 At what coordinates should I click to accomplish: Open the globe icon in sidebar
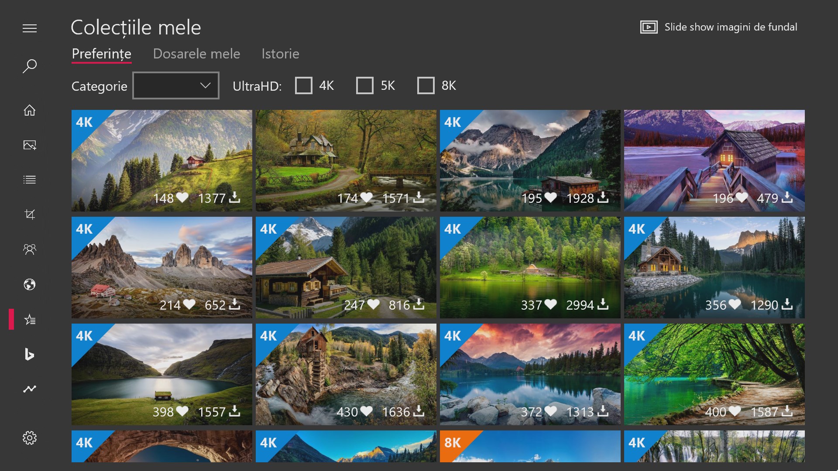(30, 285)
